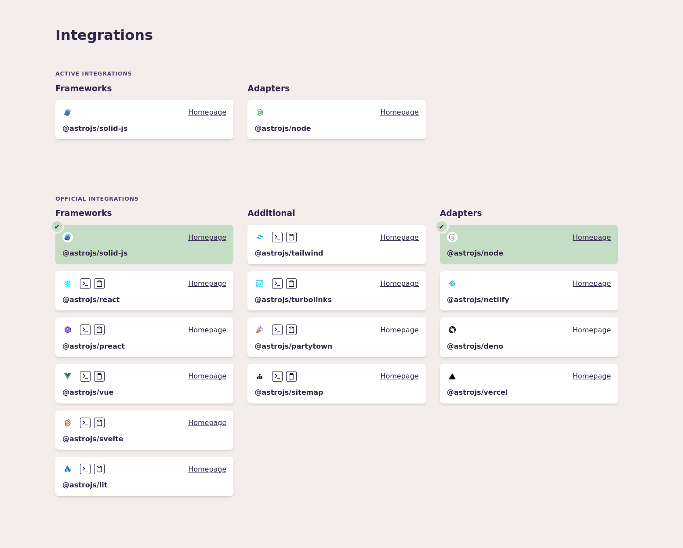Click the Integrations page heading
The width and height of the screenshot is (683, 548).
(104, 35)
